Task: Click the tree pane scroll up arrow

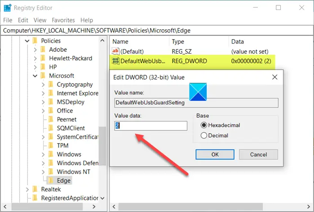Action: click(x=102, y=41)
